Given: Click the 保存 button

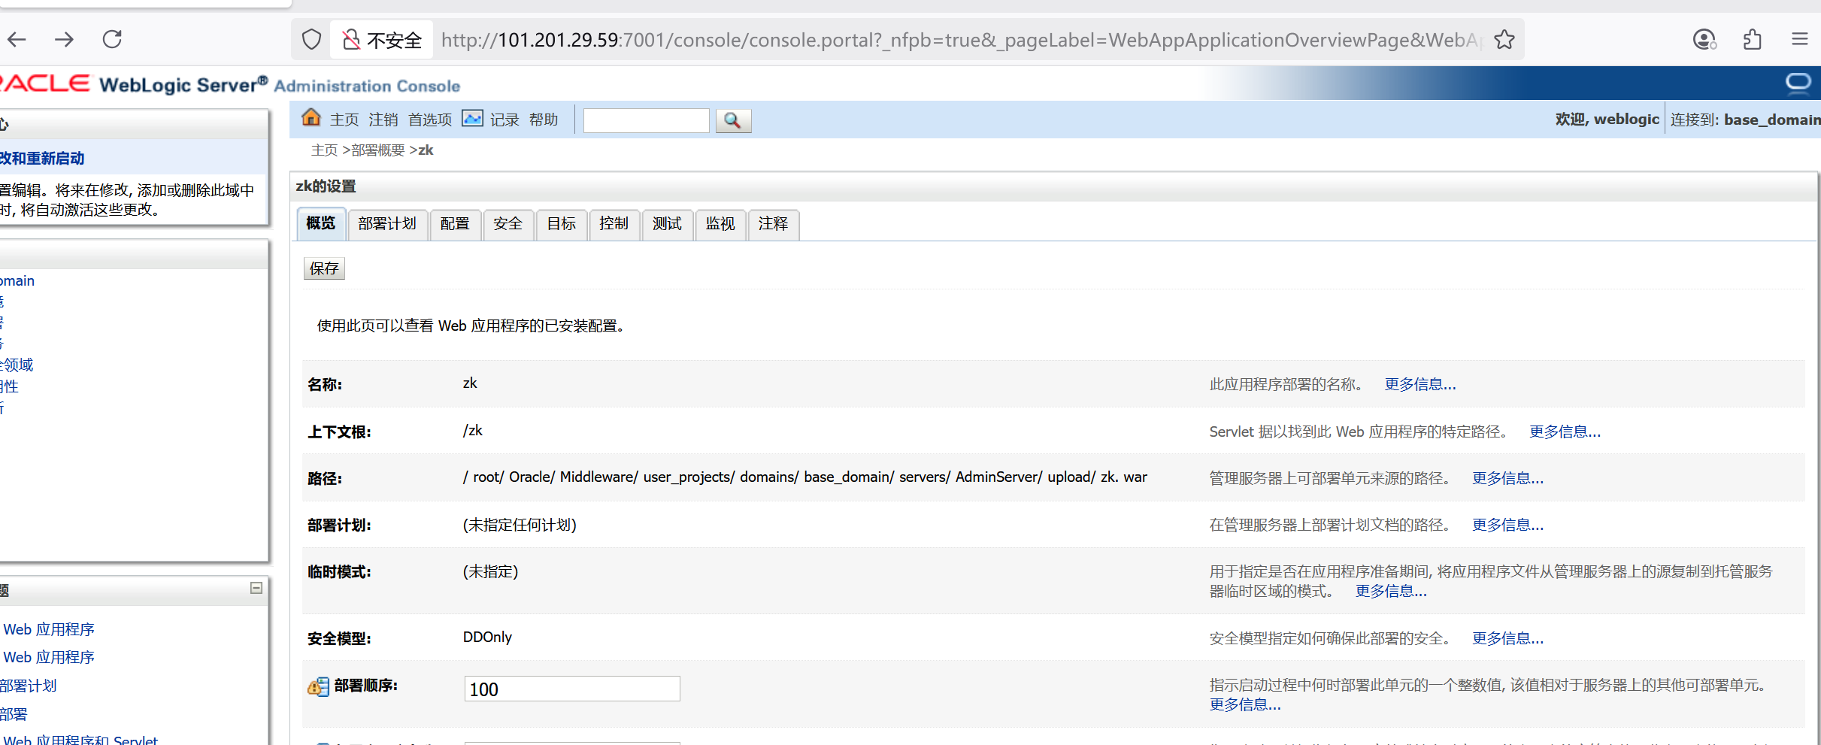Looking at the screenshot, I should 324,268.
